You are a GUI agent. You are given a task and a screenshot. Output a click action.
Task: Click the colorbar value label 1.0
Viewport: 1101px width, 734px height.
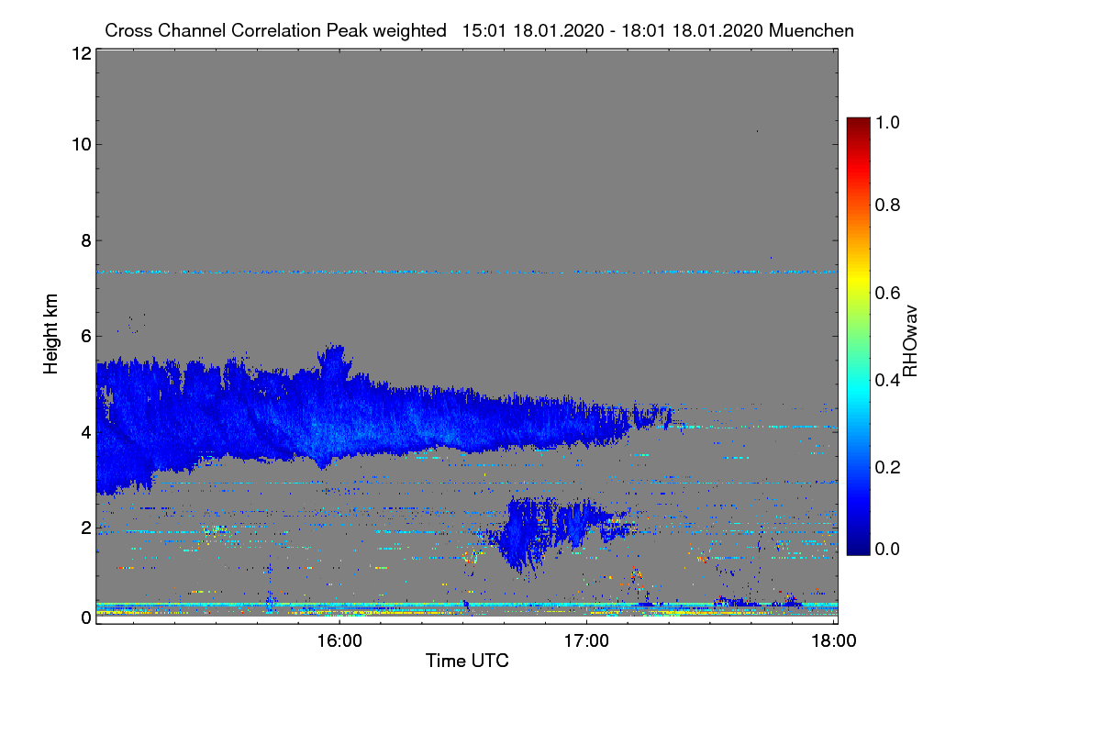tap(888, 122)
